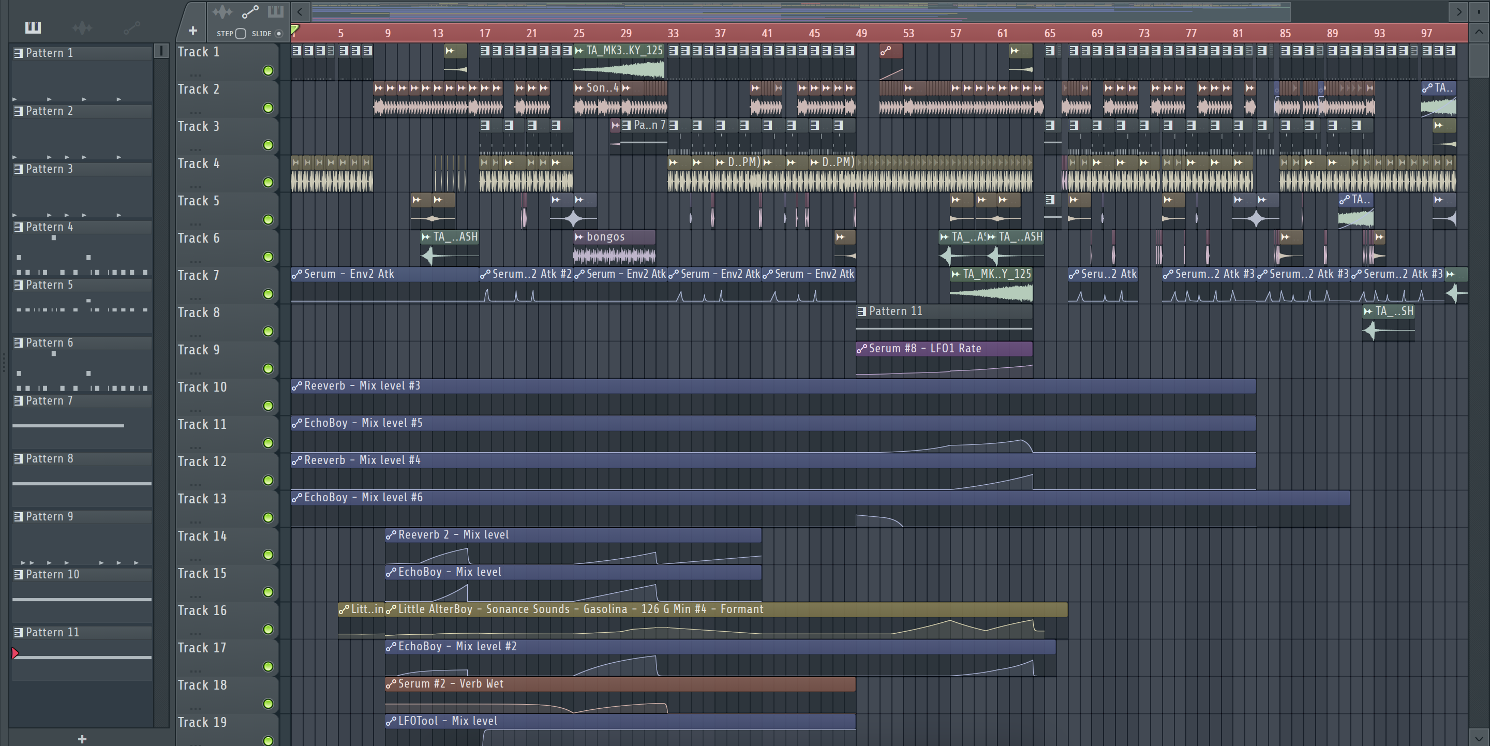
Task: Mute Track 6
Action: (268, 257)
